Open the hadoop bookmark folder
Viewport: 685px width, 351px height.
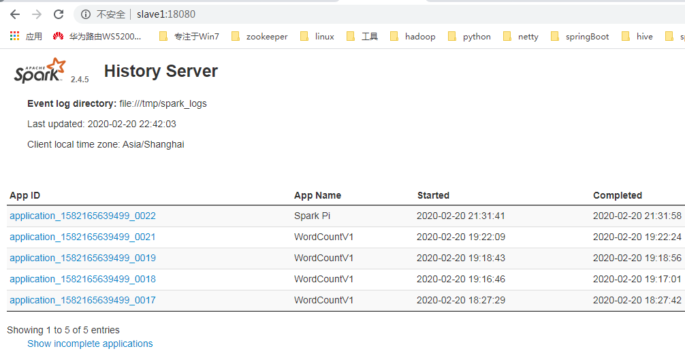point(413,36)
